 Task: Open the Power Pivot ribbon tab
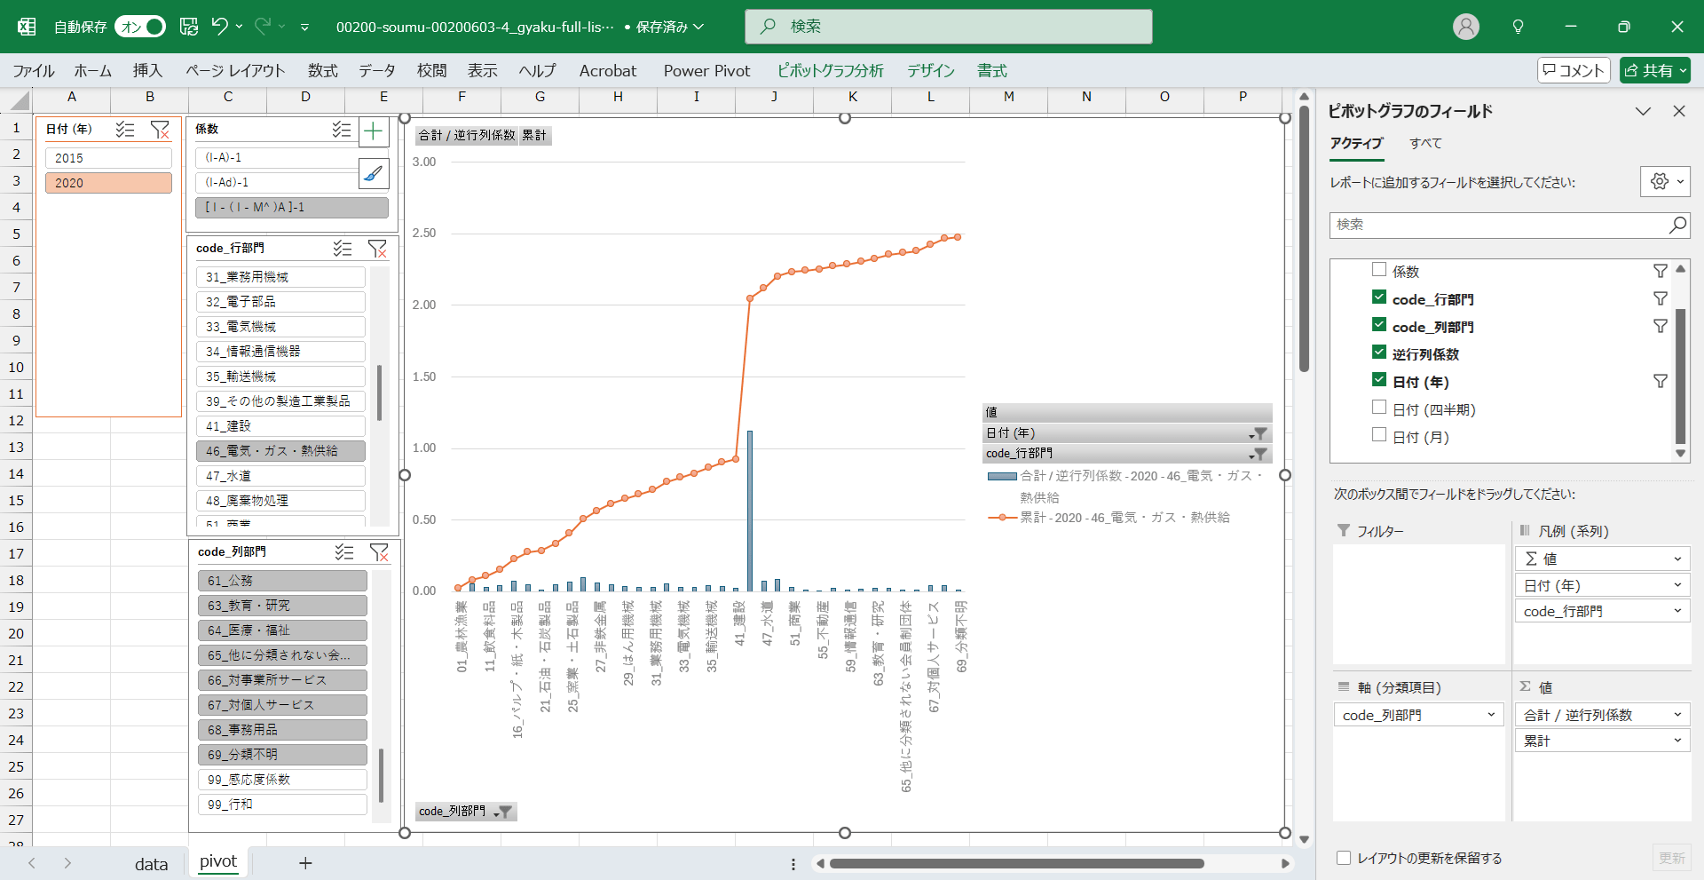tap(706, 71)
